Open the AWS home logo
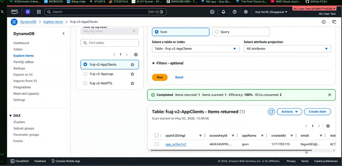Viewport: 342px width, 166px height. 14,12
